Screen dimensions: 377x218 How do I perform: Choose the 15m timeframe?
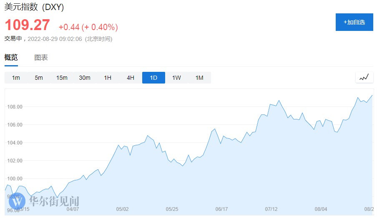(62, 78)
